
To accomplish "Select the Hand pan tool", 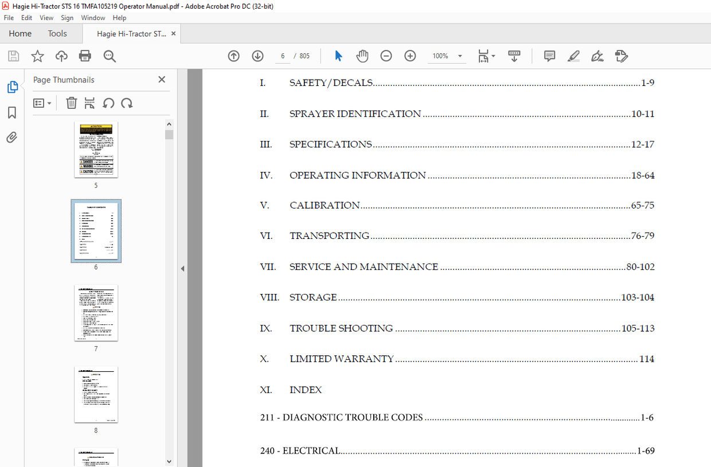I will tap(362, 56).
